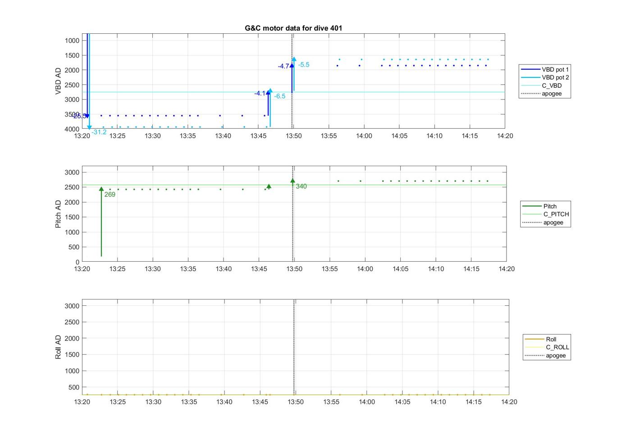Click the "C_PITCH" legend entry
Screen dimensions: 631x444
[x=545, y=214]
